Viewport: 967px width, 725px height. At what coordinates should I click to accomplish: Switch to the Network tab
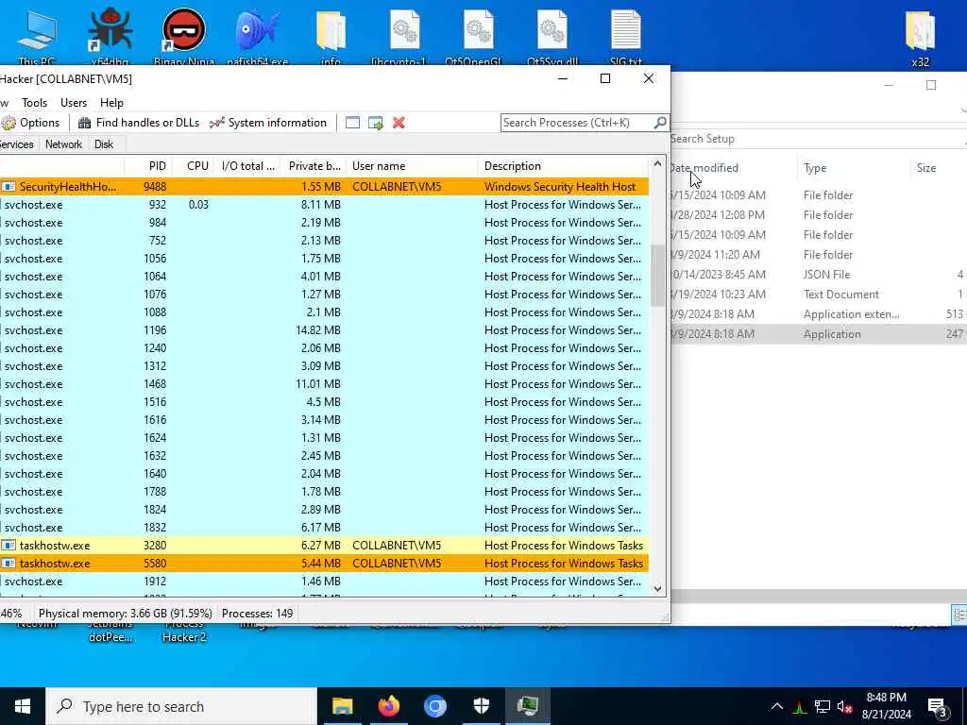(63, 144)
